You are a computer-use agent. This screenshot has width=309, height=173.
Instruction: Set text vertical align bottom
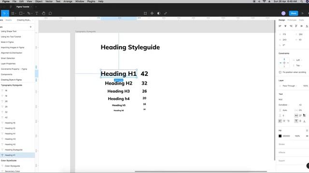(305, 121)
